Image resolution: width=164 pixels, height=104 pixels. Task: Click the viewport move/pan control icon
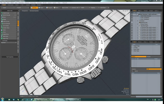pos(123,11)
